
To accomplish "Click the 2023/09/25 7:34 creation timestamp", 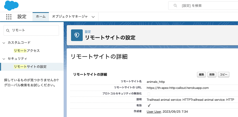I will [175, 112].
